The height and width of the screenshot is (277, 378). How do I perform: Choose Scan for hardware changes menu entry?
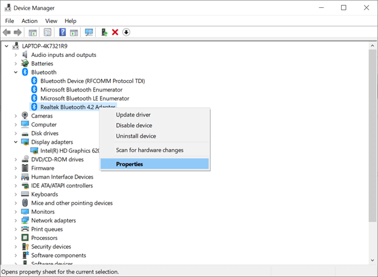click(154, 150)
